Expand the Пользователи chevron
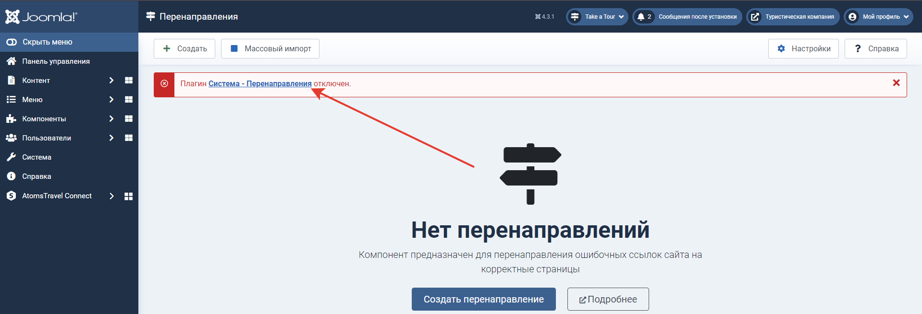 point(111,138)
